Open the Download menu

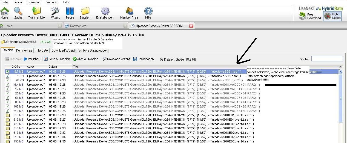point(34,2)
